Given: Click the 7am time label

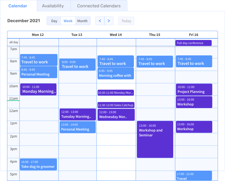Looking at the screenshot, I should tap(14, 49).
